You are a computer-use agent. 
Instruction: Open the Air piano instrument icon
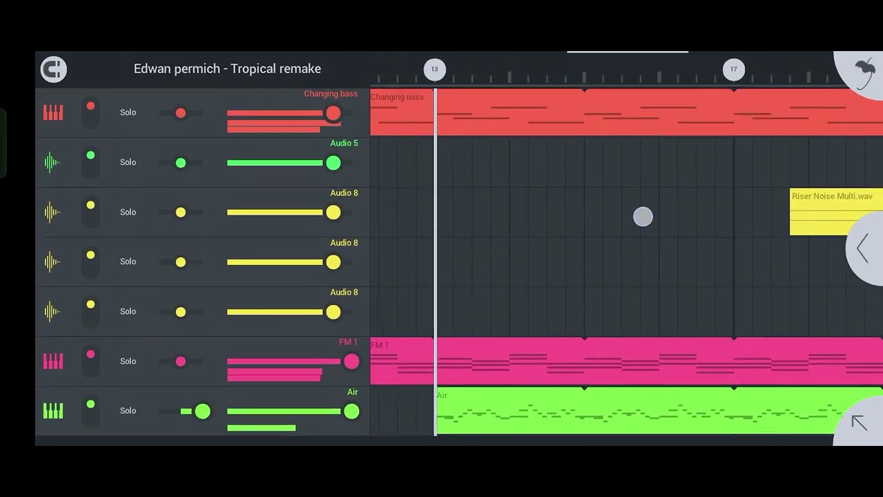click(x=53, y=411)
